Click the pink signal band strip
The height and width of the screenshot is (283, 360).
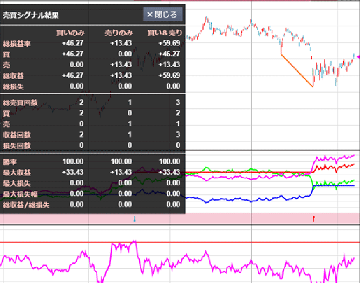[227, 219]
